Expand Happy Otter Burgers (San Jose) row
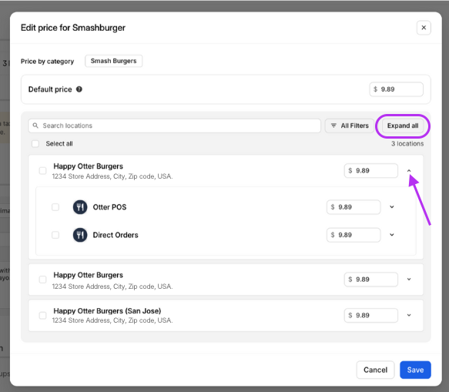The width and height of the screenshot is (449, 392). (x=409, y=315)
